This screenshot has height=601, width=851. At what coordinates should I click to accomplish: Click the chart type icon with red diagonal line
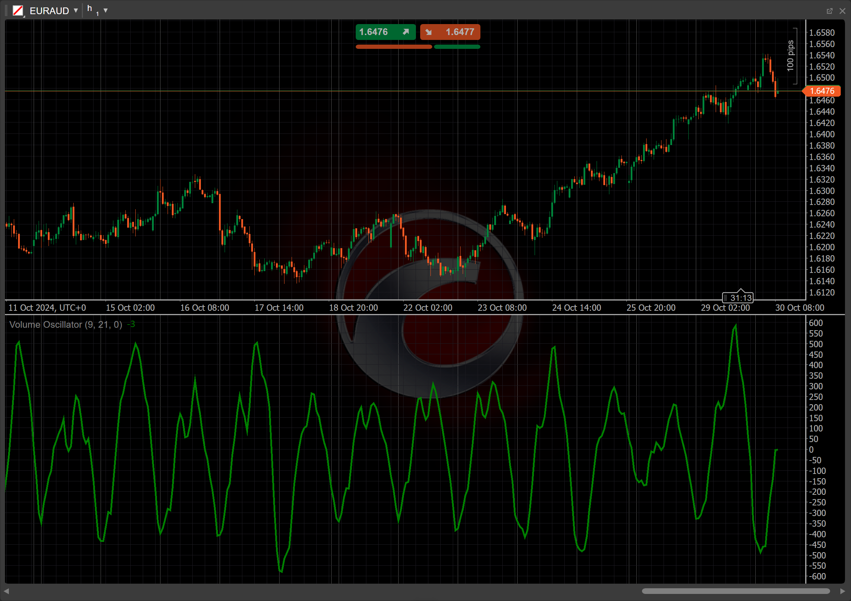pyautogui.click(x=18, y=10)
